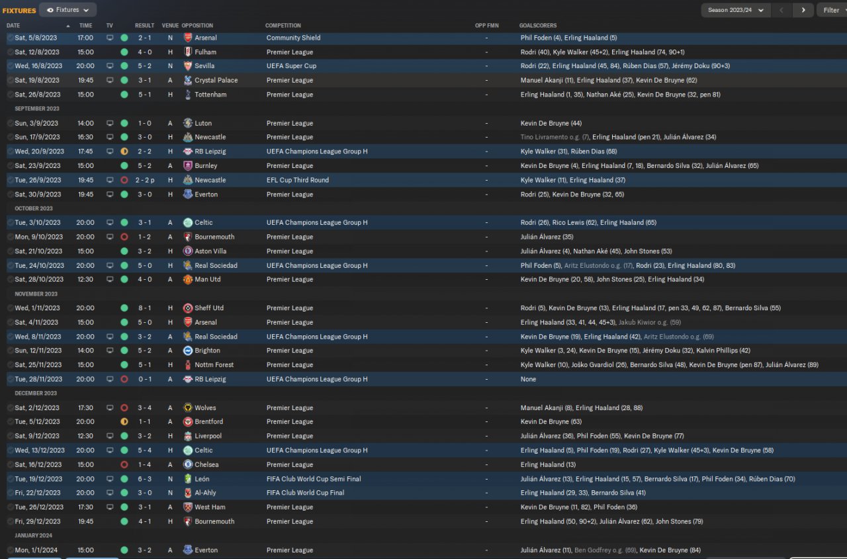Sort by the RESULT column header
Screen dimensions: 847x559
(x=145, y=26)
